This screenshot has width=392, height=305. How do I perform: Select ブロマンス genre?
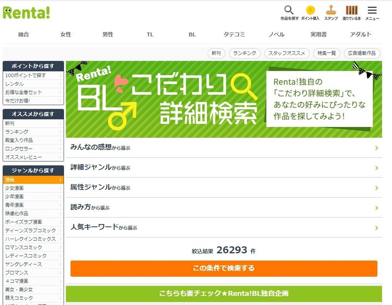tap(33, 273)
